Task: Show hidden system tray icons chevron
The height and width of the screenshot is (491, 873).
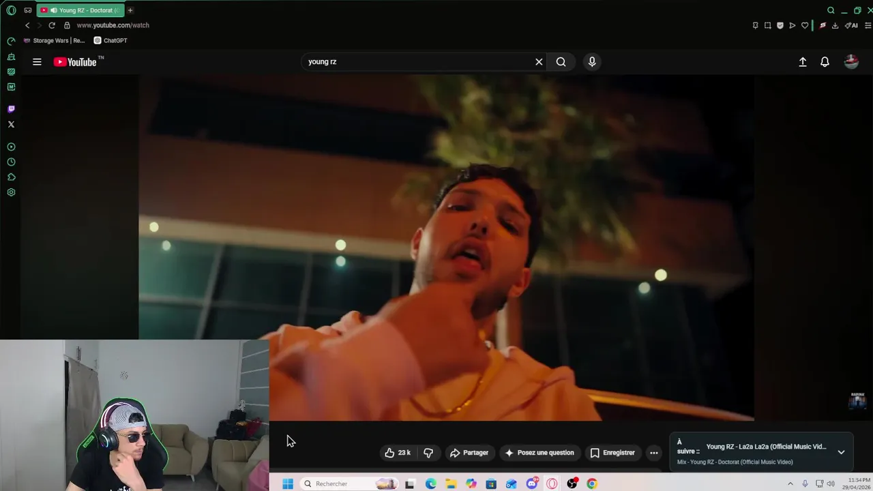Action: pos(790,483)
